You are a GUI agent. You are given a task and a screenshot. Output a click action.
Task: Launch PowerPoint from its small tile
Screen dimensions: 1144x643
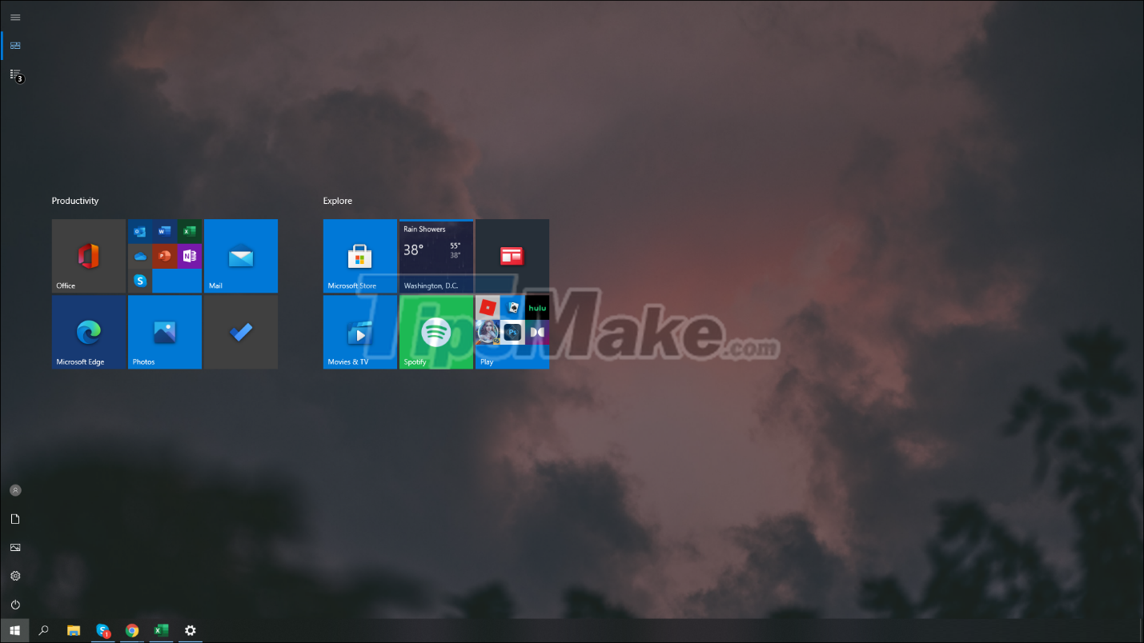click(165, 256)
